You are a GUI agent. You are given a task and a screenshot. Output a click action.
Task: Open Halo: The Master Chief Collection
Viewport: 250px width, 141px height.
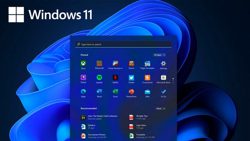pos(99,118)
